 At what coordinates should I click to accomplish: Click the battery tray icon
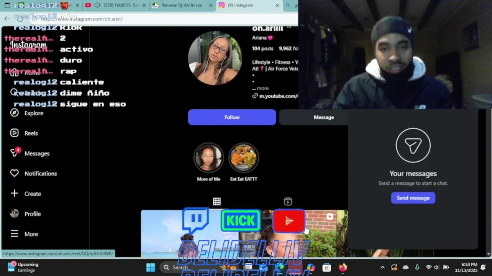tap(446, 267)
